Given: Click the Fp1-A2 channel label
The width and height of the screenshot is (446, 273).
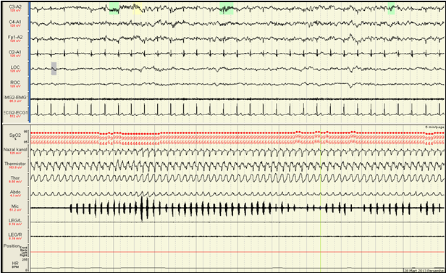Looking at the screenshot, I should pyautogui.click(x=15, y=37).
